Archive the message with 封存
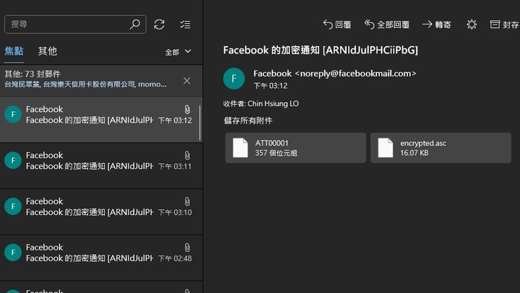The height and width of the screenshot is (293, 520). tap(504, 25)
